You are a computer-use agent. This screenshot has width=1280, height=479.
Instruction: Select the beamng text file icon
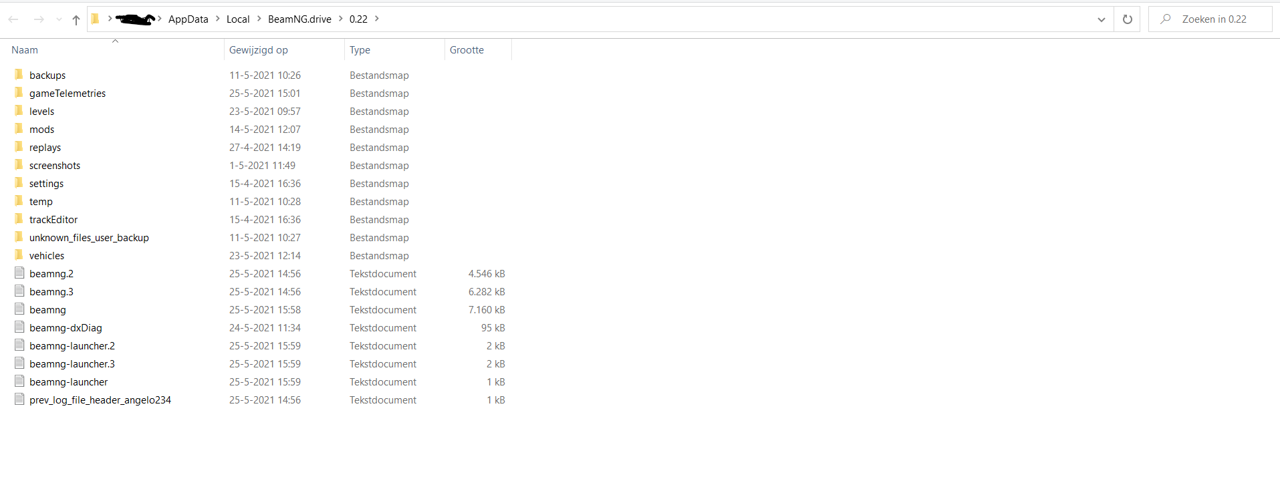[x=19, y=309]
